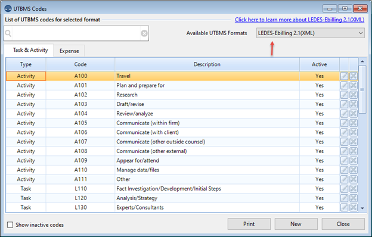Select the Fact Investigation/Development/Initial Steps cell
Viewport: 372px width, 237px height.
pos(207,189)
